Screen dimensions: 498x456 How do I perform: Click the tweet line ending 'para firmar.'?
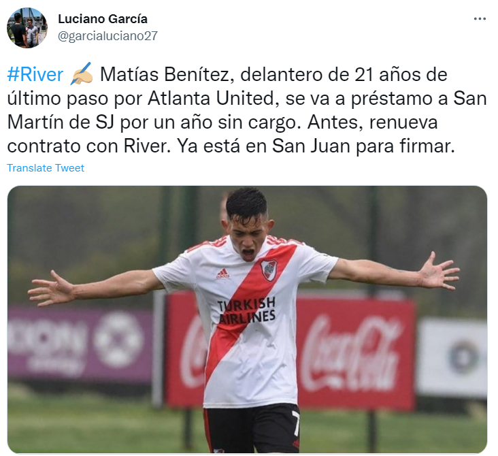[231, 146]
